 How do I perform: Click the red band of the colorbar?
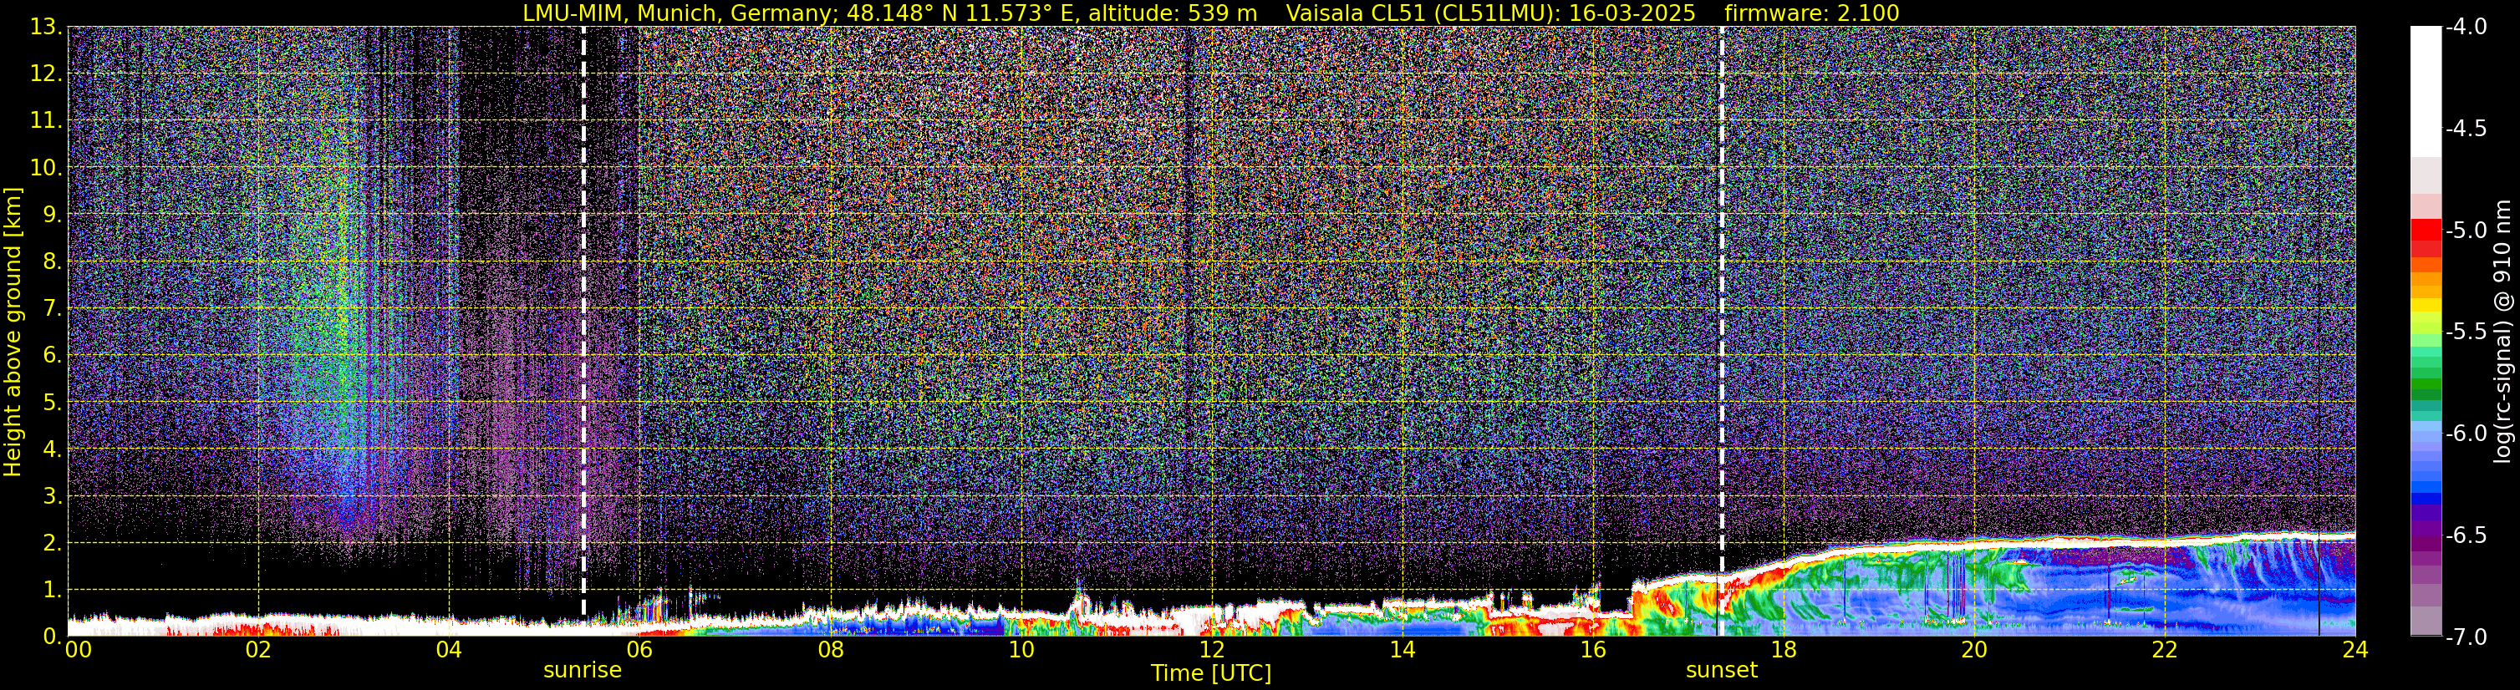[2425, 236]
